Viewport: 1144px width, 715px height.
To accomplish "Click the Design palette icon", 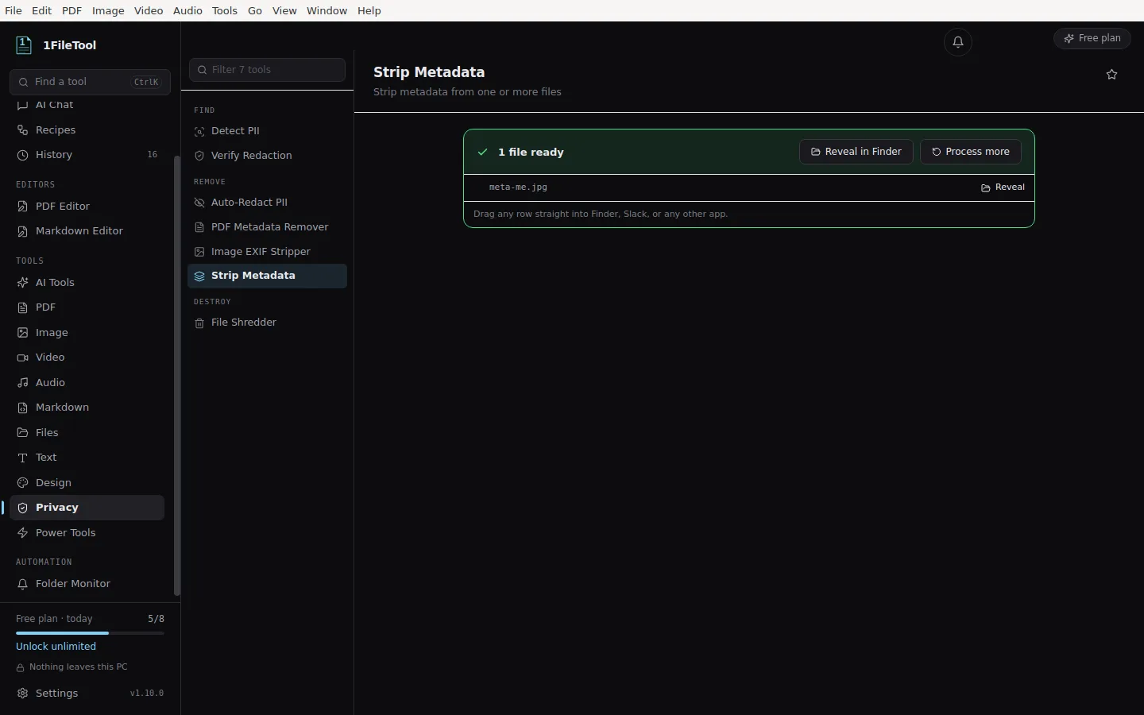I will tap(23, 483).
